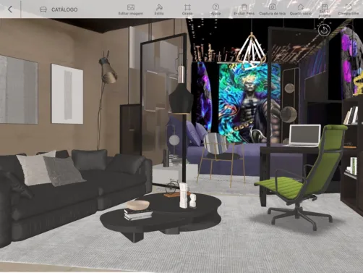Take a screenshot with Captura de tela
This screenshot has height=273, width=363.
pos(273,9)
